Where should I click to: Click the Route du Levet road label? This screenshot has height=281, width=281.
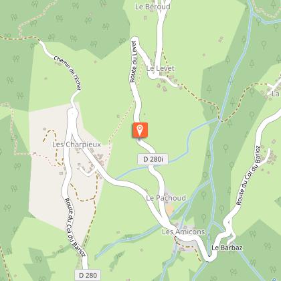coord(133,62)
